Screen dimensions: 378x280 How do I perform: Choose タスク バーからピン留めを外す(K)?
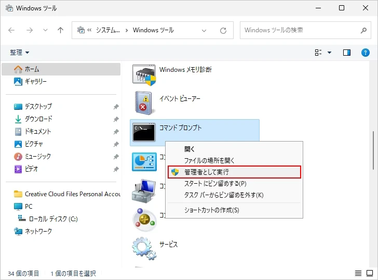tap(234, 195)
